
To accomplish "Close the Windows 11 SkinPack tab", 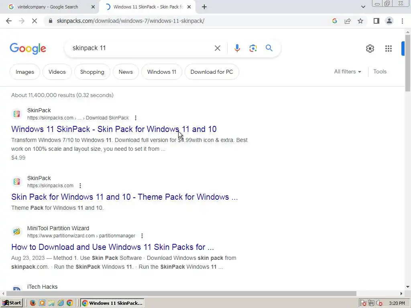I will click(189, 7).
